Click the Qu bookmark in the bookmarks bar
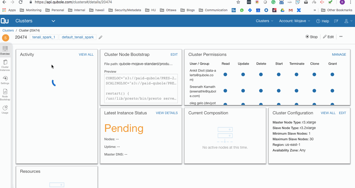 (234, 10)
